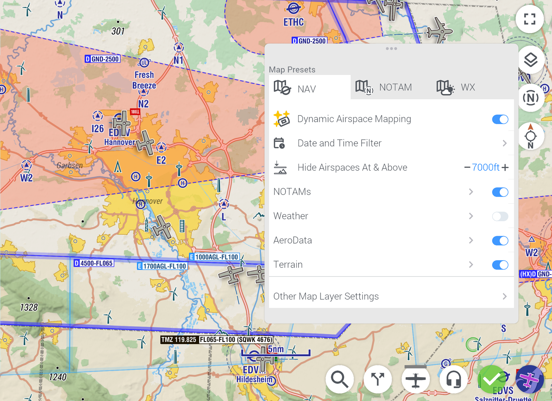The width and height of the screenshot is (552, 401).
Task: Tap the green checkmark status button
Action: point(492,379)
